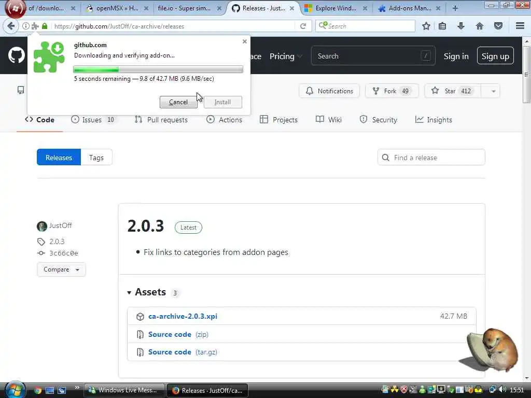Click the download progress bar
This screenshot has height=398, width=531.
(x=158, y=69)
